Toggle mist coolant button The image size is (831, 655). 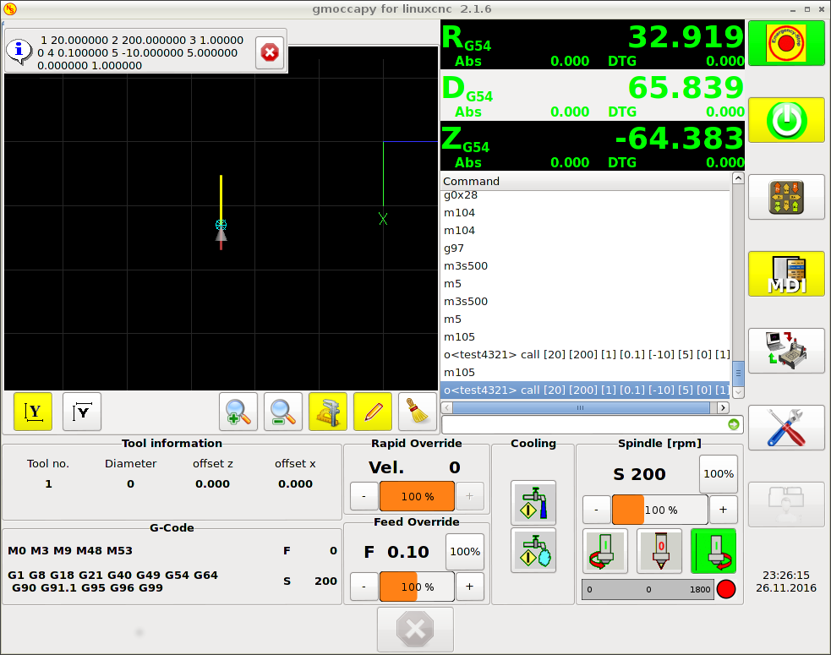point(533,550)
